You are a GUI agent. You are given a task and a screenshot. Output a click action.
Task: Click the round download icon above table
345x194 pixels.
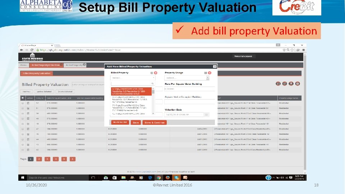pyautogui.click(x=291, y=84)
